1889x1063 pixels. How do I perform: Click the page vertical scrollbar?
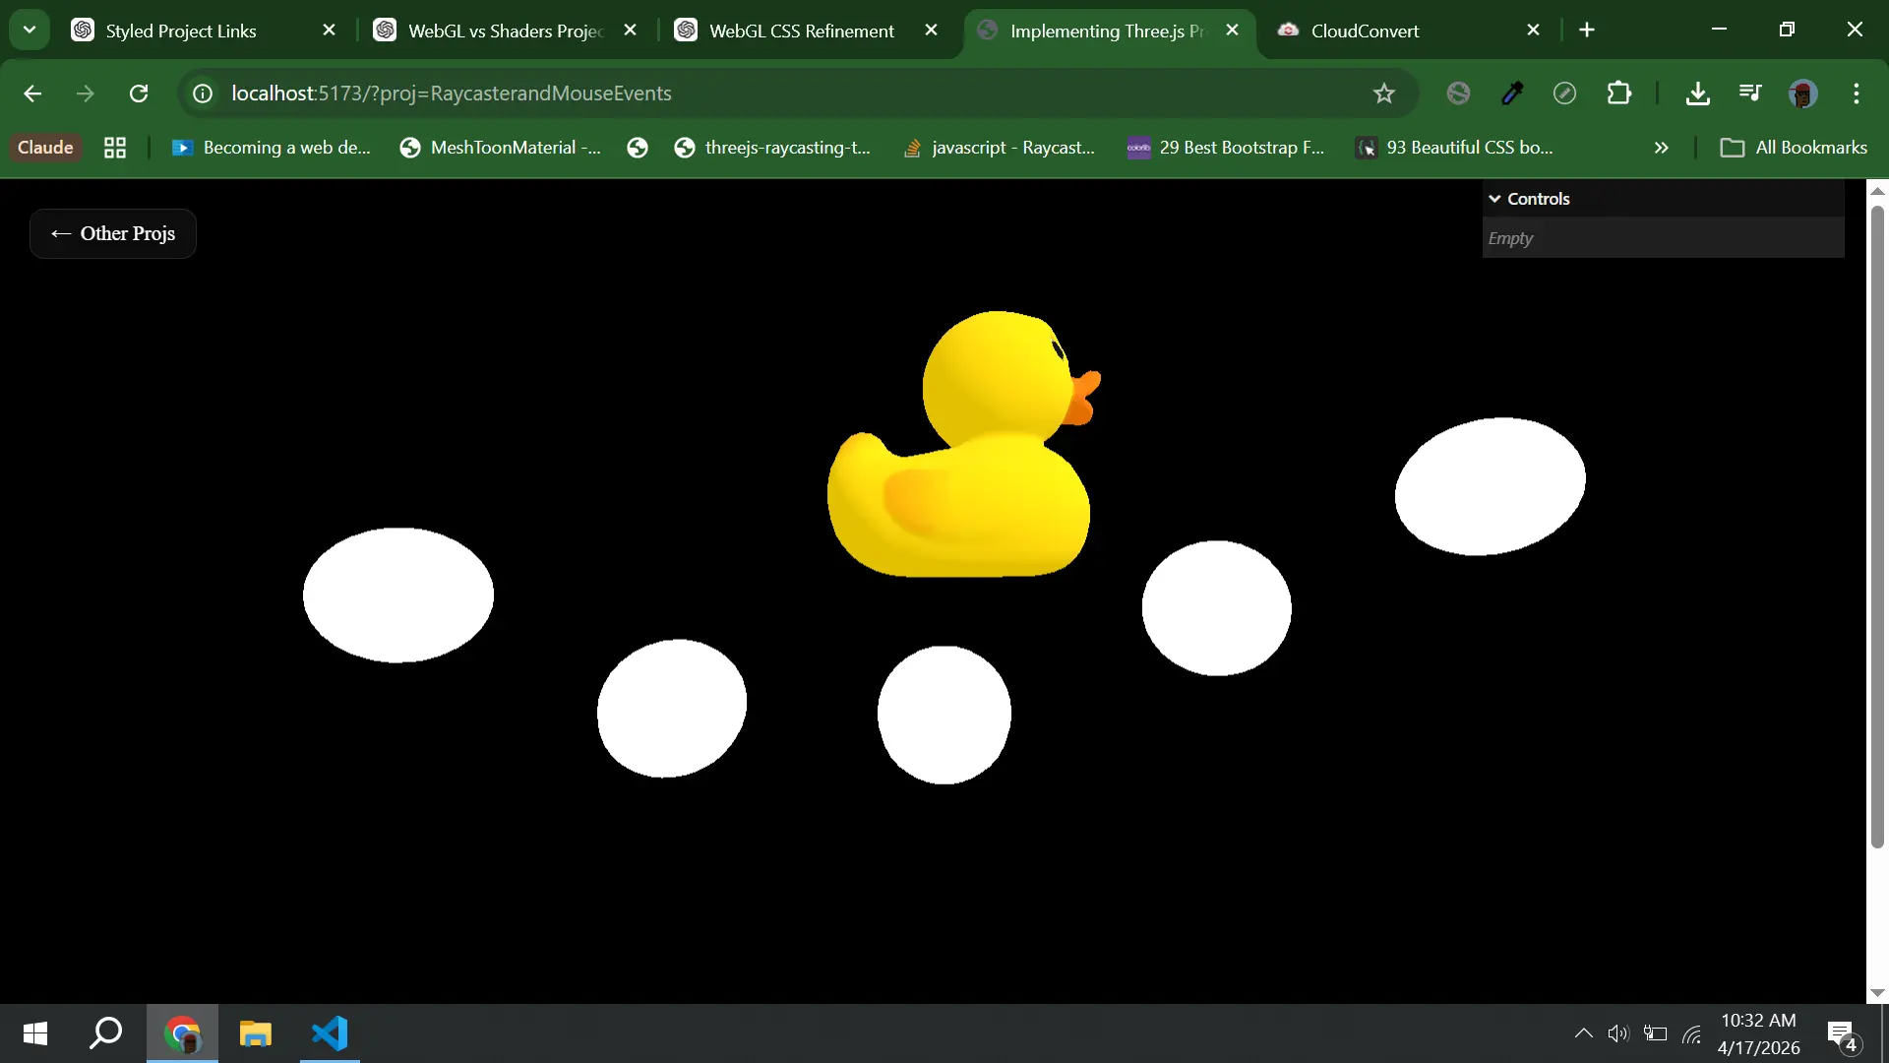click(1877, 522)
